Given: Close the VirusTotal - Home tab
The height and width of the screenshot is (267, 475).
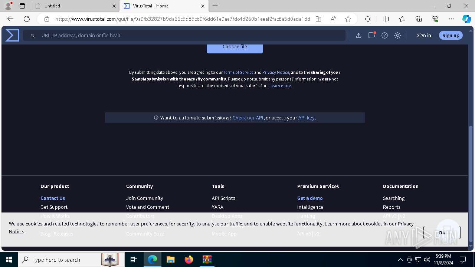Looking at the screenshot, I should tap(203, 6).
